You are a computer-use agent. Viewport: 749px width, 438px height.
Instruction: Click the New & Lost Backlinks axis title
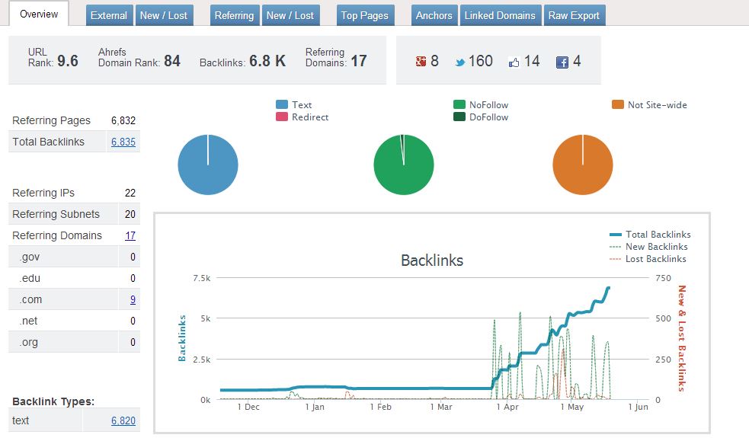[x=682, y=339]
